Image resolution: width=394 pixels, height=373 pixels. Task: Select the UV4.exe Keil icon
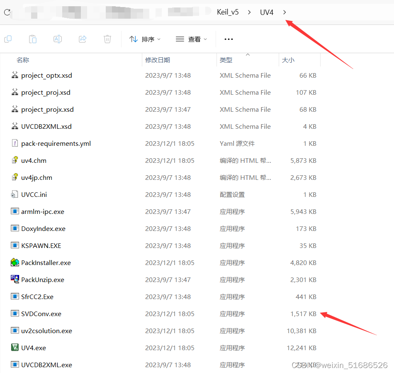[x=15, y=347]
